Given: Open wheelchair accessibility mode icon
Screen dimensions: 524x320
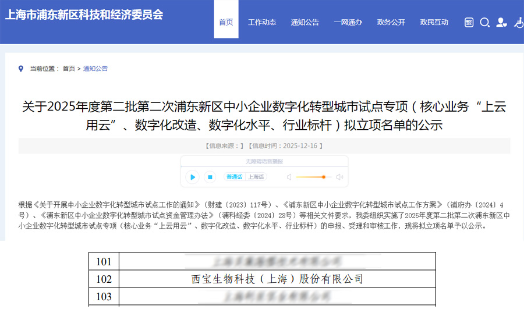Looking at the screenshot, I should click(518, 22).
